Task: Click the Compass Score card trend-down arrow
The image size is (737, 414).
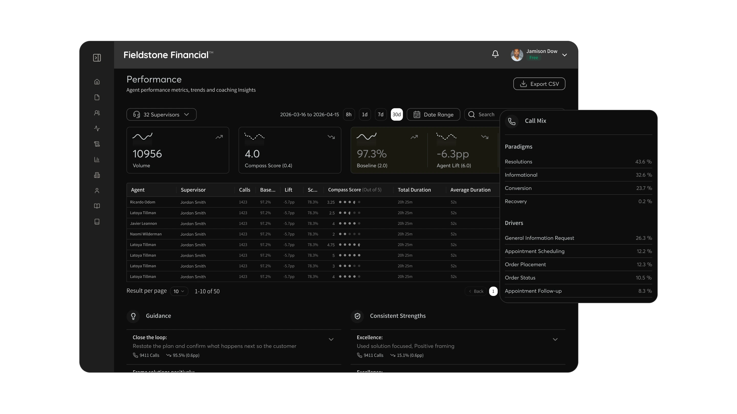Action: (331, 137)
